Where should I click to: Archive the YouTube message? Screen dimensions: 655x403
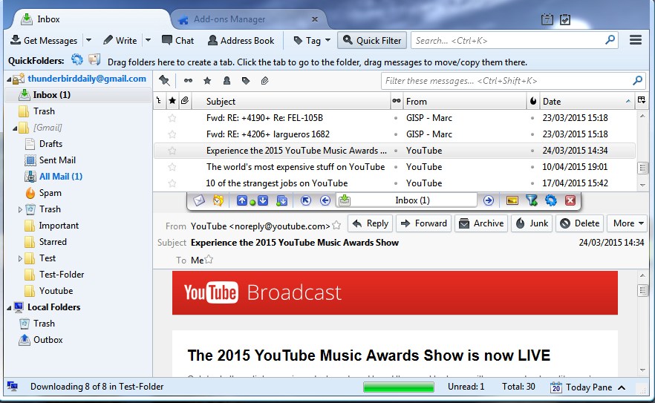[x=480, y=223]
